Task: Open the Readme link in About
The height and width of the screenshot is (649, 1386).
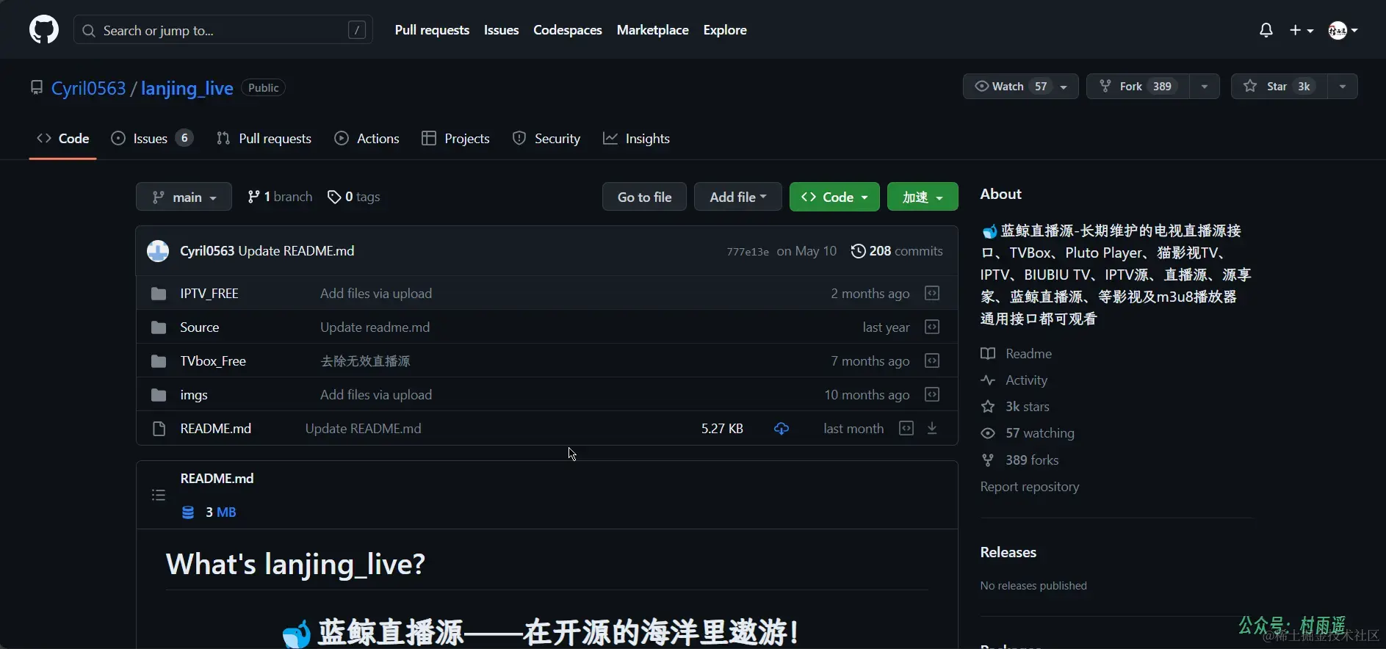Action: 1017,354
